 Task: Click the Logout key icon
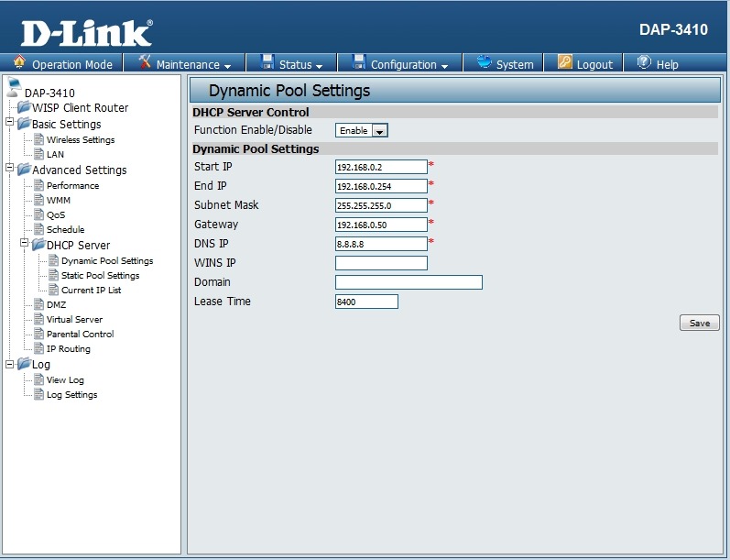click(x=564, y=63)
